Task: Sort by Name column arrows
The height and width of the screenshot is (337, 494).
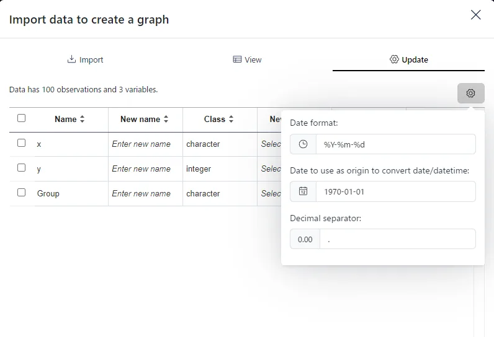Action: (82, 119)
